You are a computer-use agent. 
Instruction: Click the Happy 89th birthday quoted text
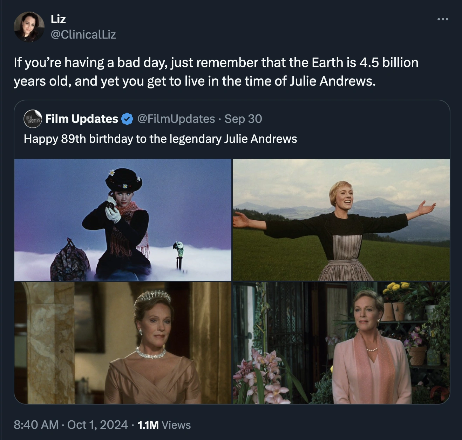160,139
